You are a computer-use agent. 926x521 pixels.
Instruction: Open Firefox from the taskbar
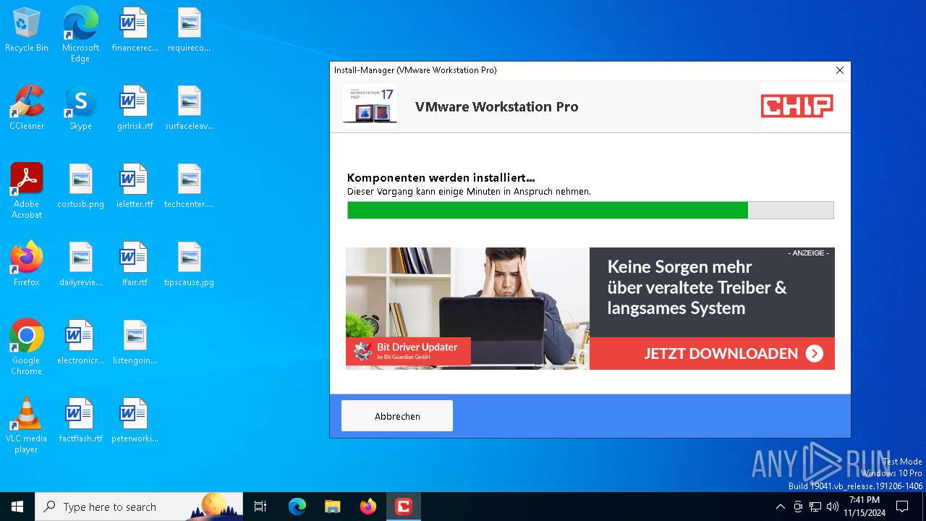(x=368, y=507)
